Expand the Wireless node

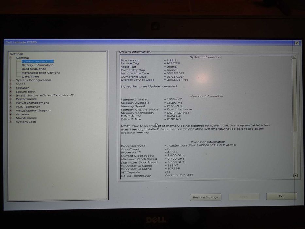point(11,114)
